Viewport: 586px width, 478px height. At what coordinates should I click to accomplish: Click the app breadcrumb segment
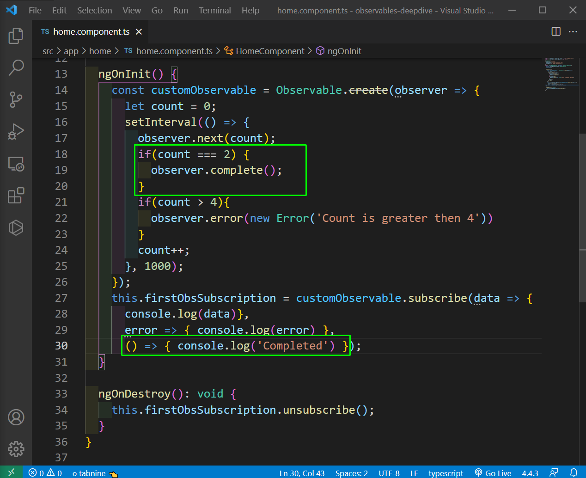tap(71, 51)
